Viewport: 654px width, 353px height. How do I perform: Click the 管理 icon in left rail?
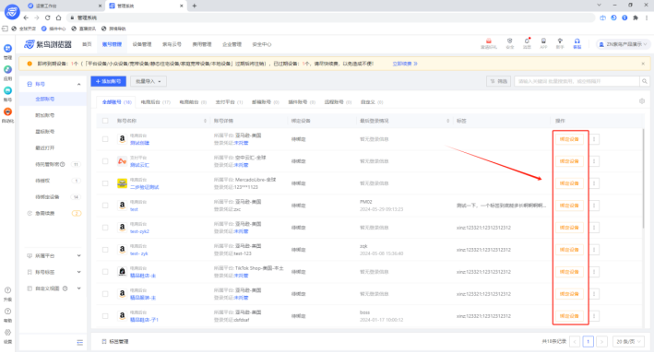(x=7, y=49)
